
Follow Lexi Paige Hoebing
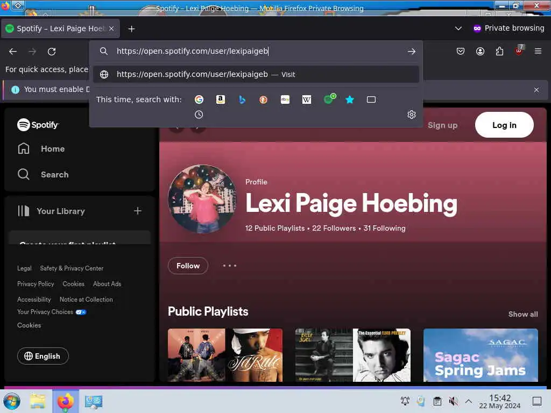pos(188,266)
